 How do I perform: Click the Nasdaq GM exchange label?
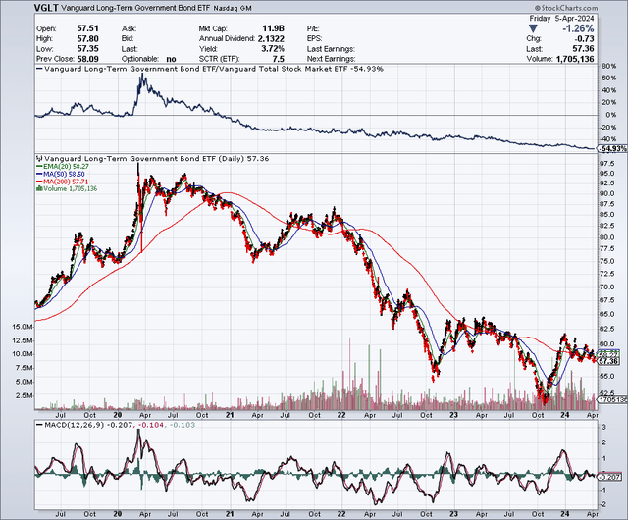click(x=233, y=8)
